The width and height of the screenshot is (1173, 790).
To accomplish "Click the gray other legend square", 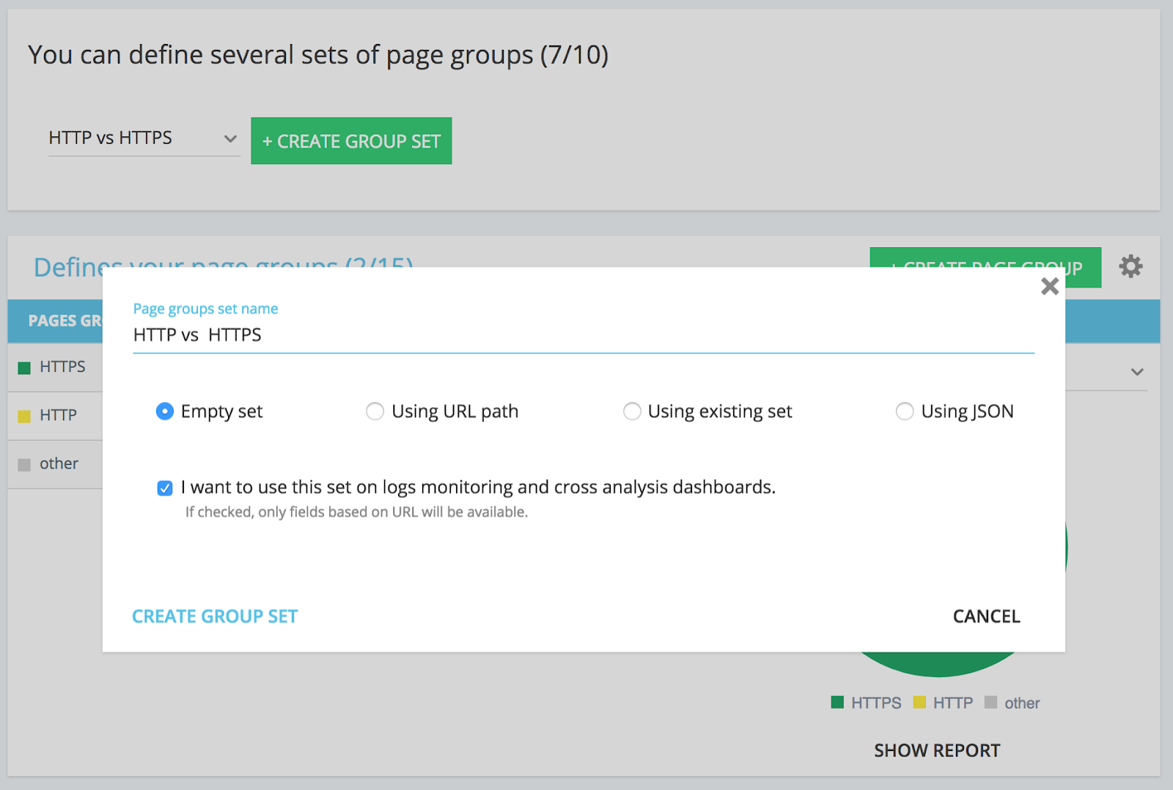I will point(991,702).
